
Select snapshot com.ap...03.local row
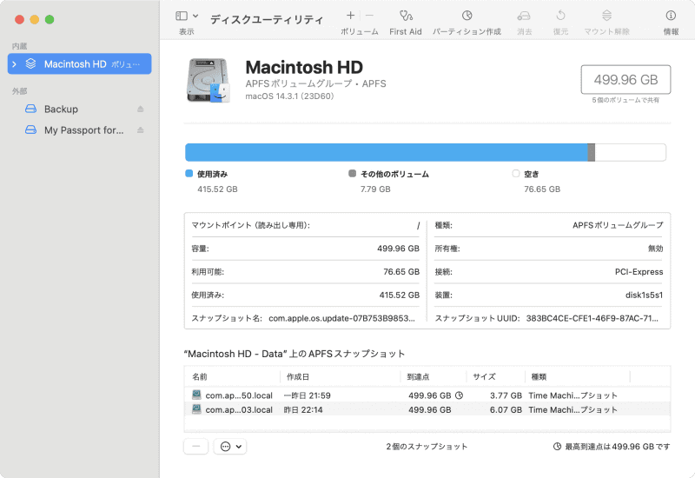tap(427, 409)
